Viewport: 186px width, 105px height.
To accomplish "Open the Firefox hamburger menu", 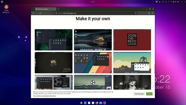I will (x=153, y=13).
